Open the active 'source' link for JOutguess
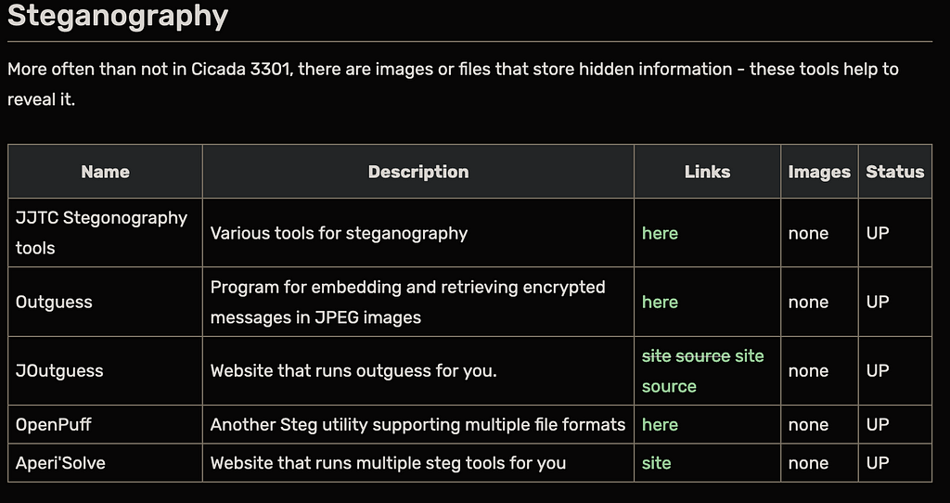The width and height of the screenshot is (950, 503). 669,386
